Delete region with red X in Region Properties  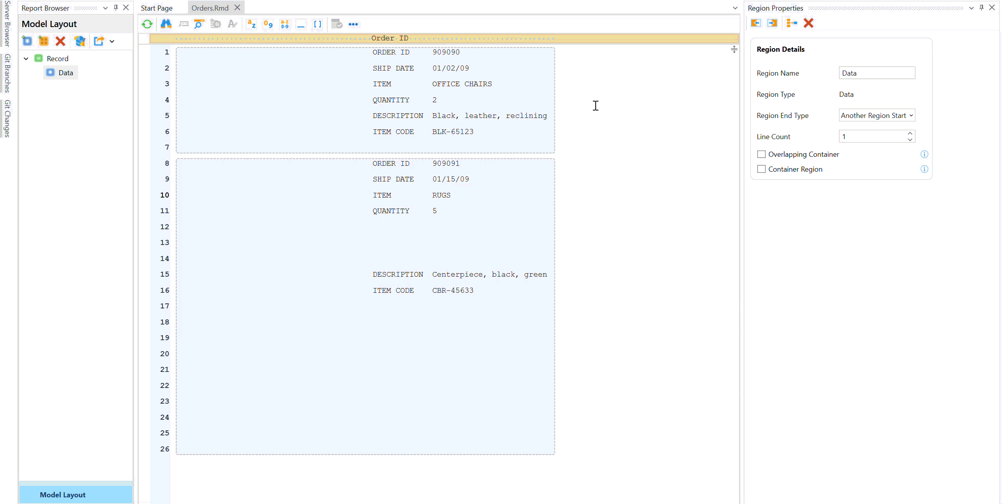coord(808,23)
